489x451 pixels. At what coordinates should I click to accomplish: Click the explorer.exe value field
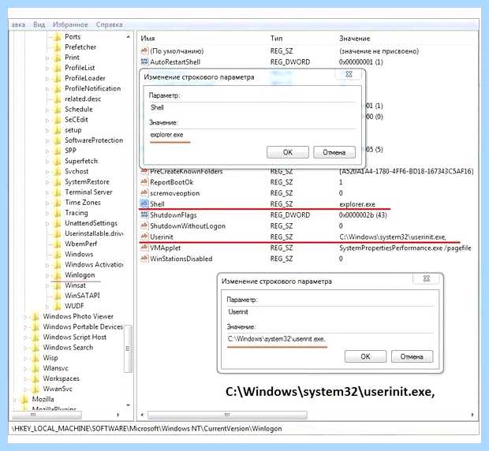pyautogui.click(x=252, y=135)
